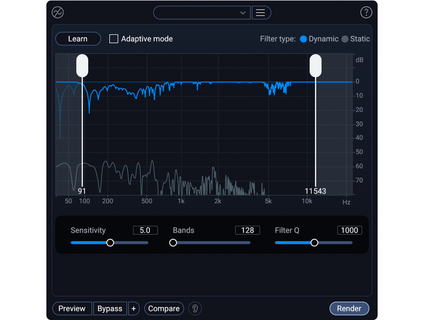This screenshot has height=320, width=424.
Task: Enable the Adaptive mode checkbox
Action: pyautogui.click(x=114, y=38)
